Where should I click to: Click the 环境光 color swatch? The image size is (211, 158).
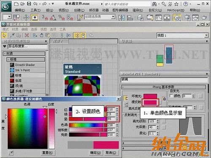point(150,96)
